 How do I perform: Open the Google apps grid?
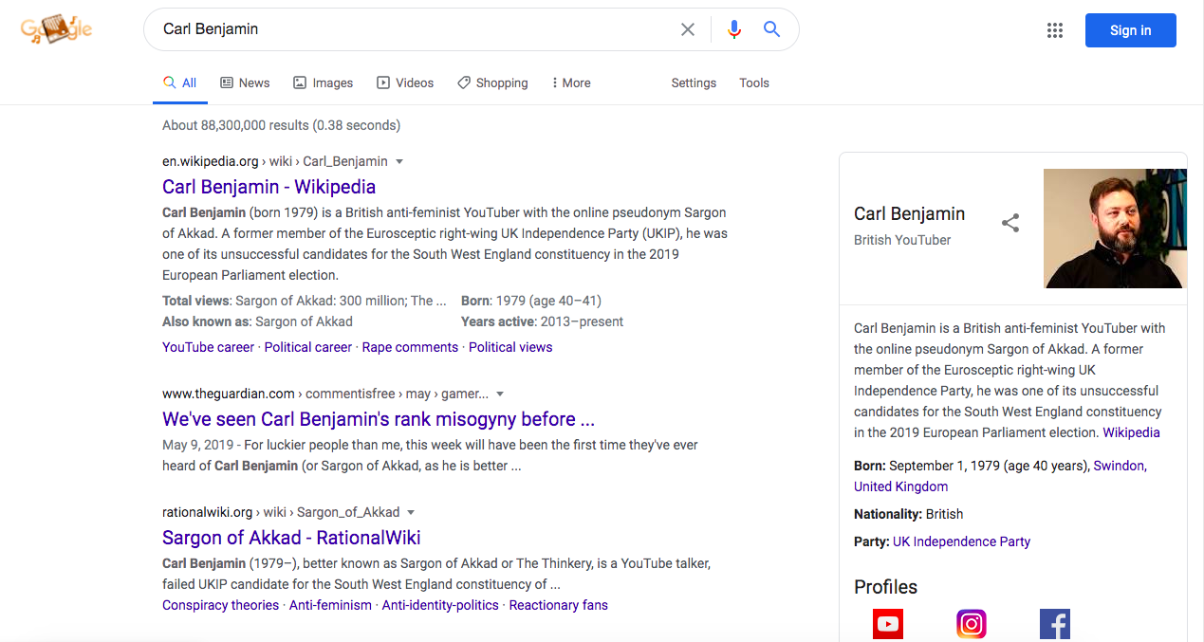tap(1055, 30)
